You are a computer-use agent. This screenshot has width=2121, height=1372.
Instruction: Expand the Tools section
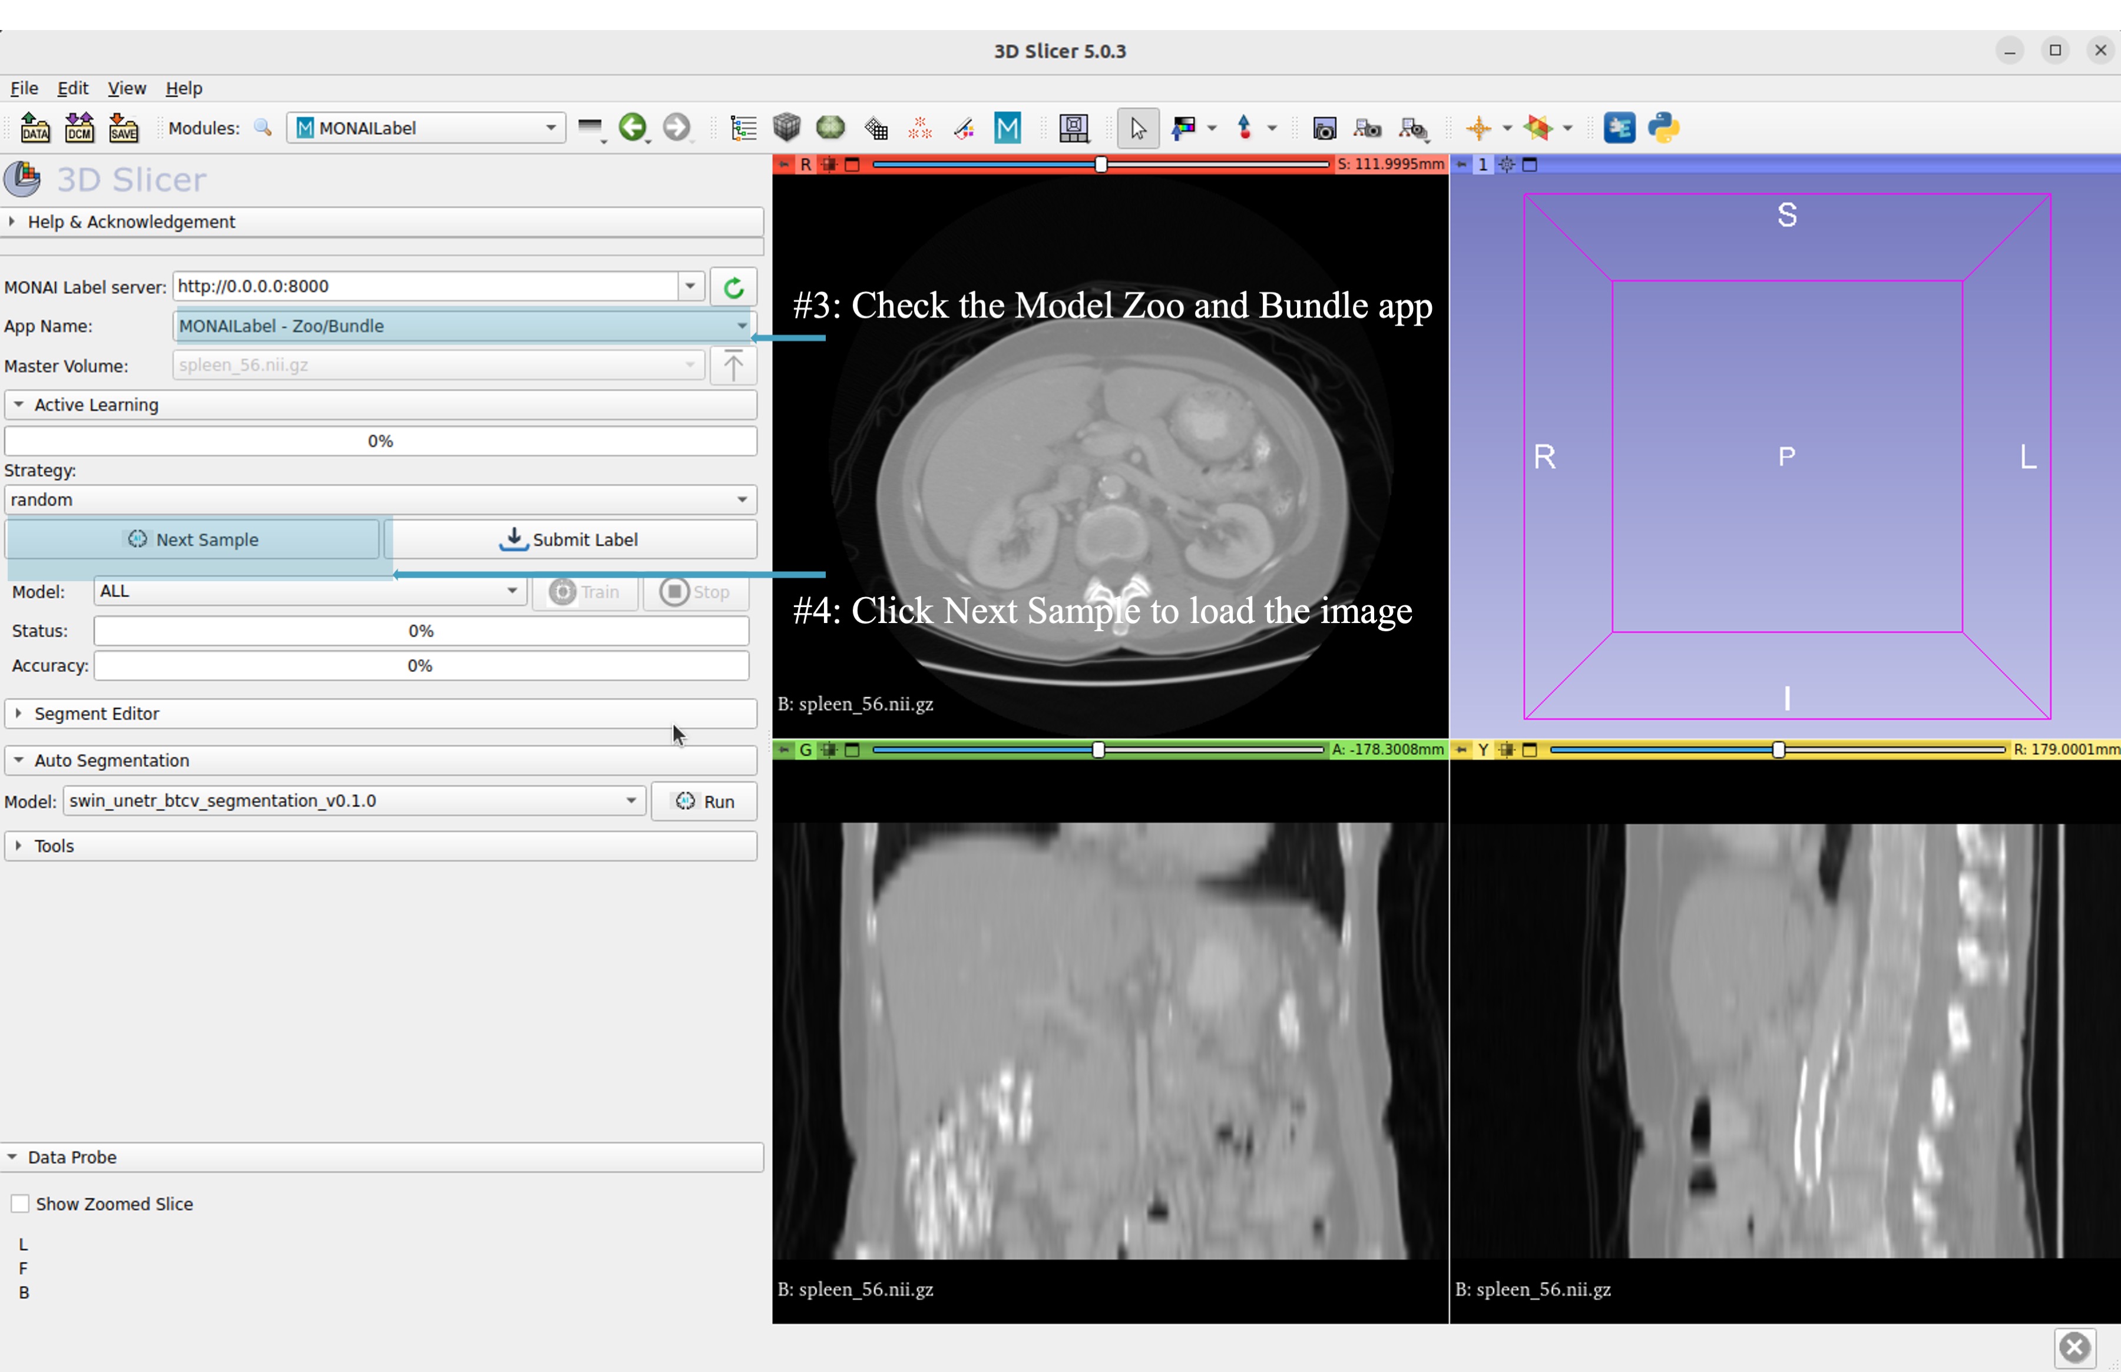click(x=382, y=846)
